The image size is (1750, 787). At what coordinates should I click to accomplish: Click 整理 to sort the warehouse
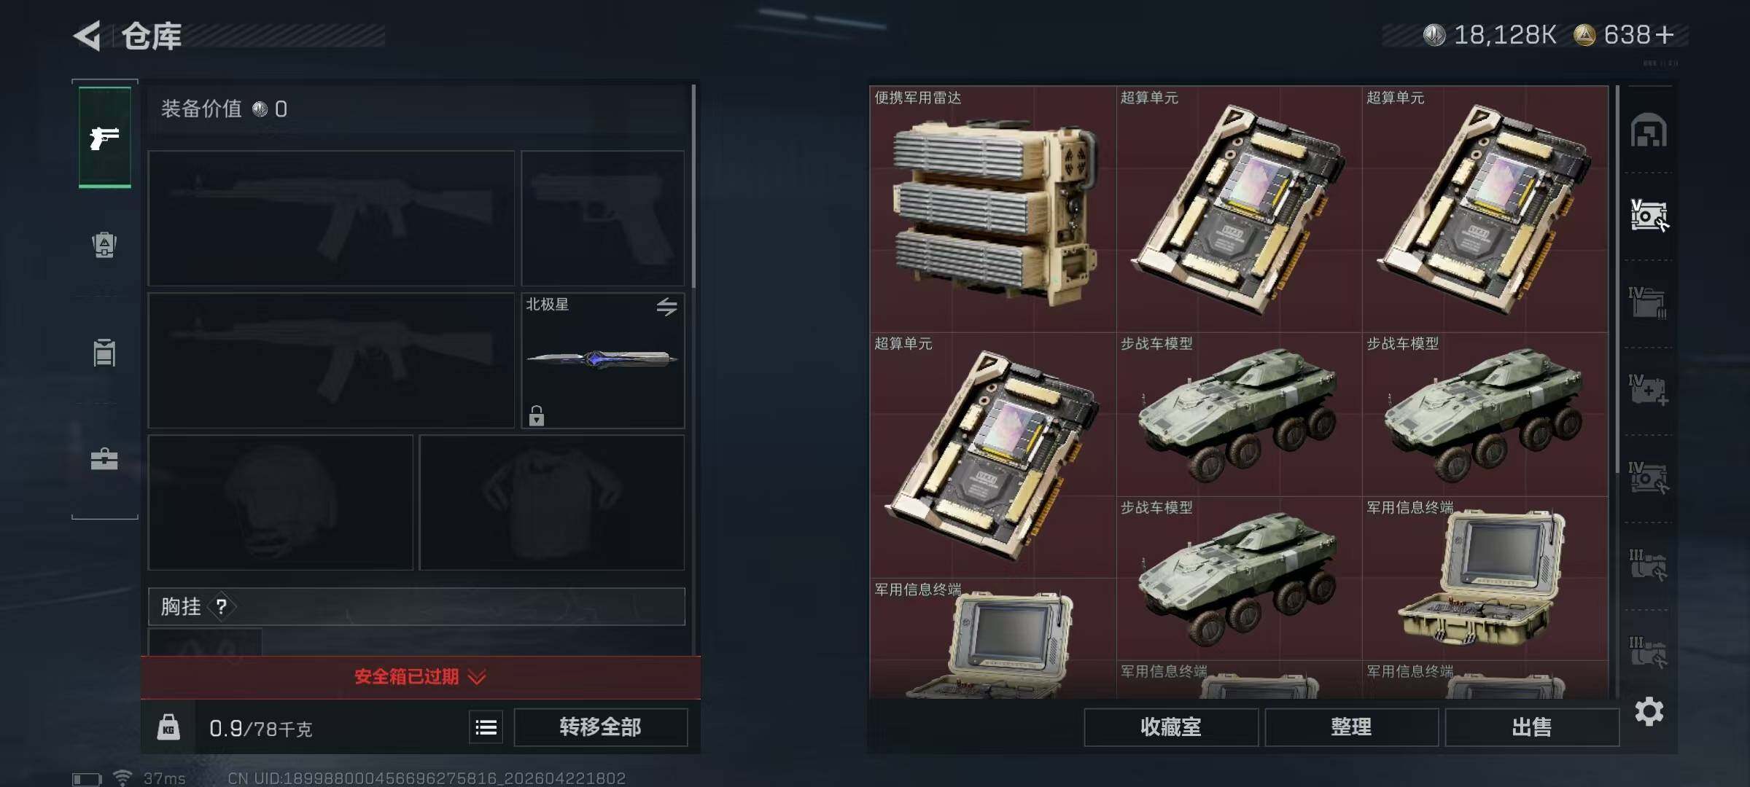tap(1351, 727)
